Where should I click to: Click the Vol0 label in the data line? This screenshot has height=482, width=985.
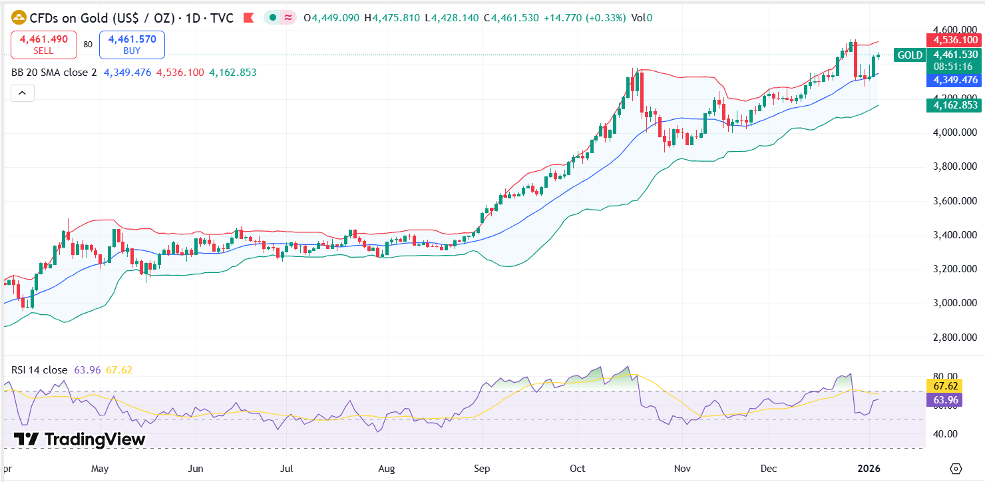point(642,18)
